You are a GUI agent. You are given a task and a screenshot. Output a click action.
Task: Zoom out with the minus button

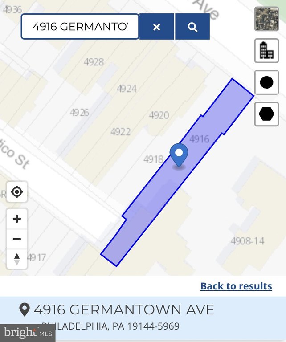coord(17,239)
